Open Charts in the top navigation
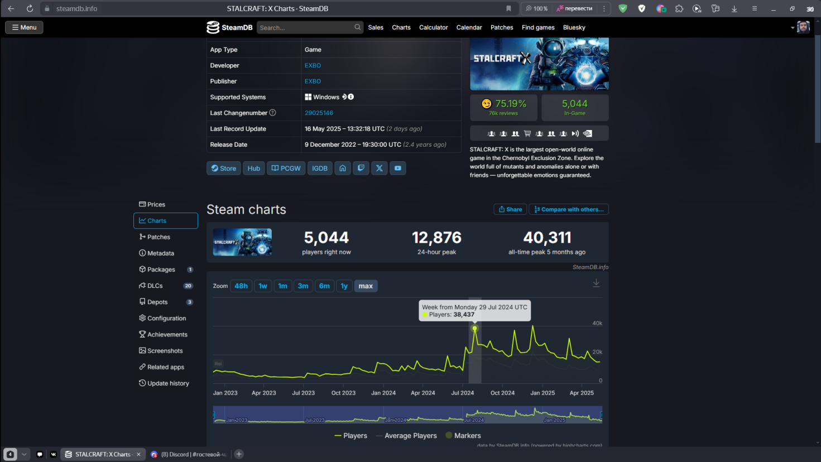Viewport: 821px width, 462px height. tap(401, 27)
